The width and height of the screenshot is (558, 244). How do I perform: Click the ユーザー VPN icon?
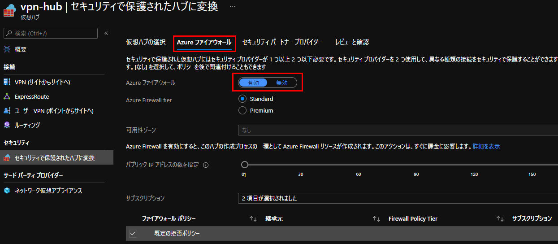coord(7,111)
